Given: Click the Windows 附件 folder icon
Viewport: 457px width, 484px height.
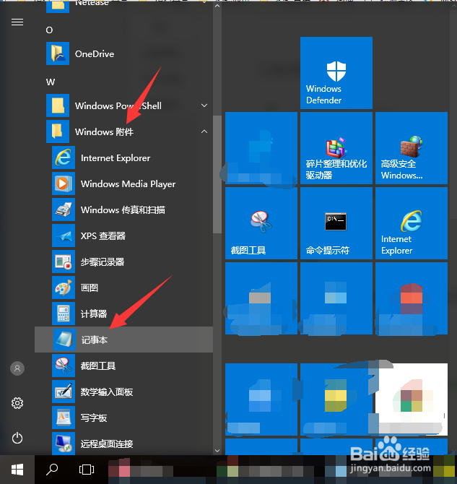Looking at the screenshot, I should [58, 131].
